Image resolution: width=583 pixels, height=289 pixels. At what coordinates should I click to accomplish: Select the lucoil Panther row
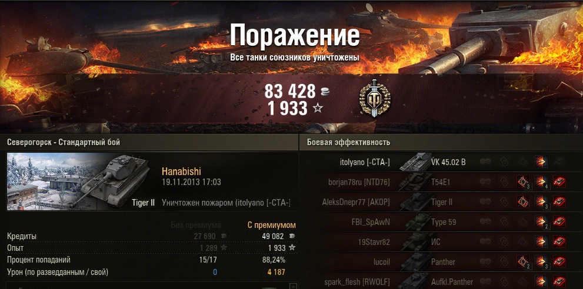click(x=441, y=261)
